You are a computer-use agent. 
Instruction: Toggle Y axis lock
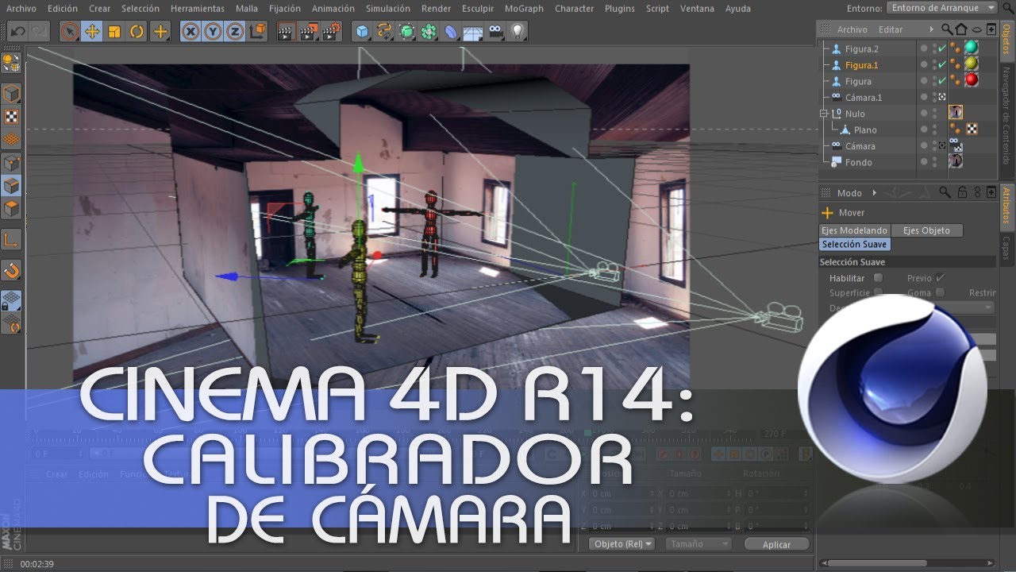213,32
